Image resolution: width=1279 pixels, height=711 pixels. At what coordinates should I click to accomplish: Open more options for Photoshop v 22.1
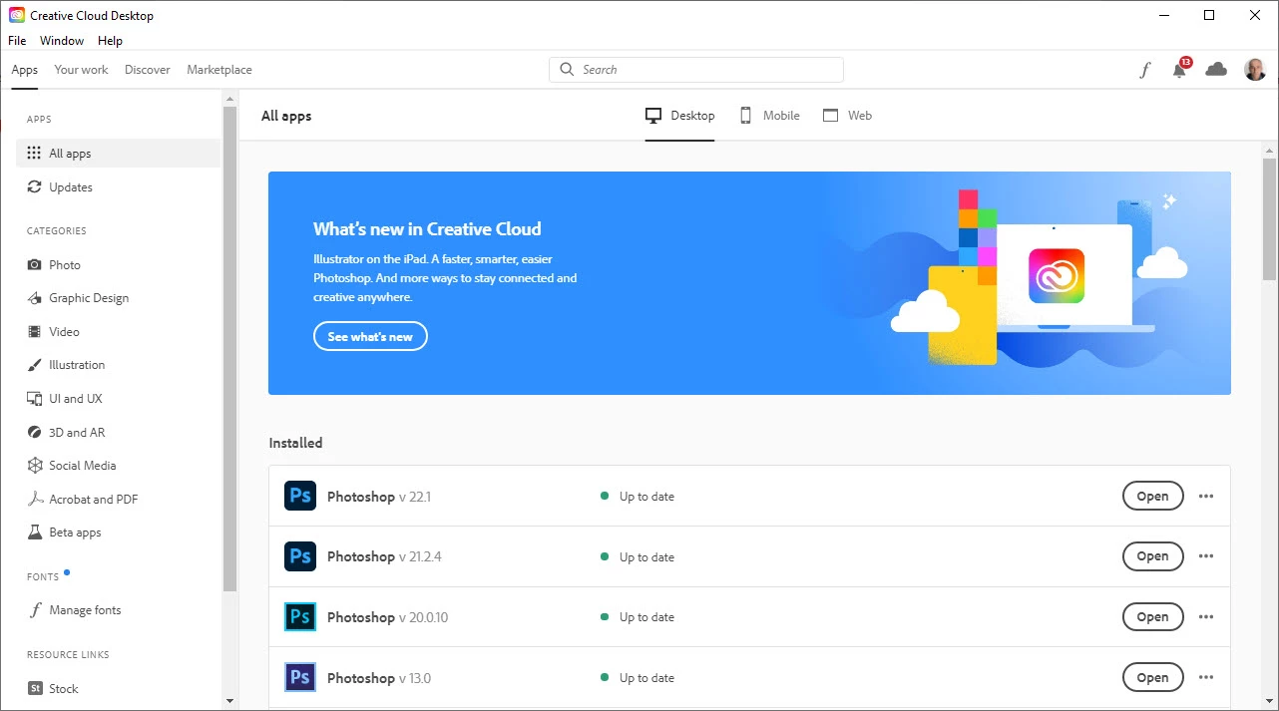pos(1206,497)
